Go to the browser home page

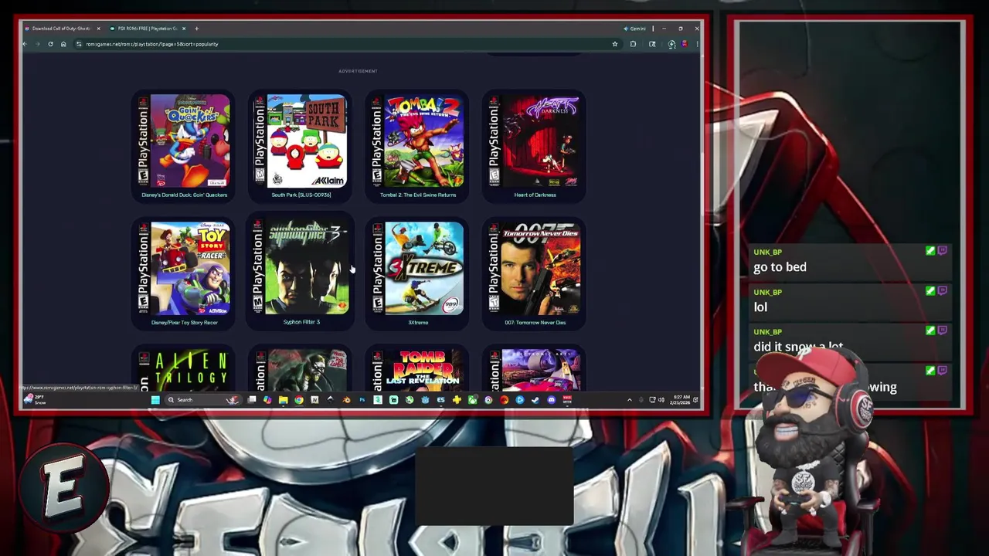(63, 44)
